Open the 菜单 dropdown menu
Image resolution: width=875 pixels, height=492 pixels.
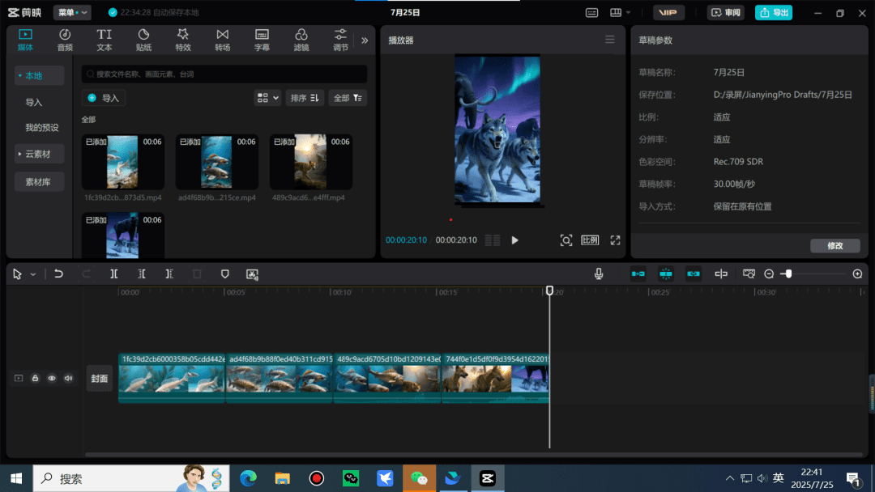tap(73, 12)
